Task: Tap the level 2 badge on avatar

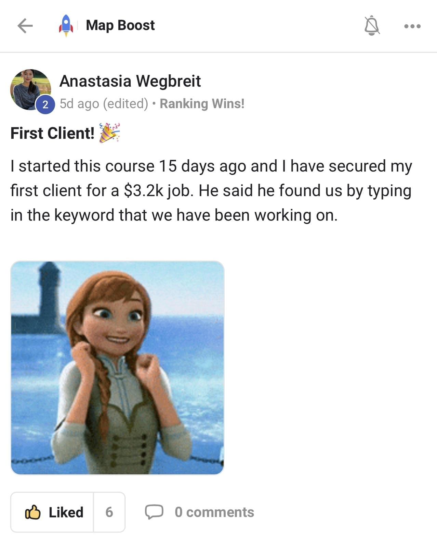Action: [x=45, y=104]
